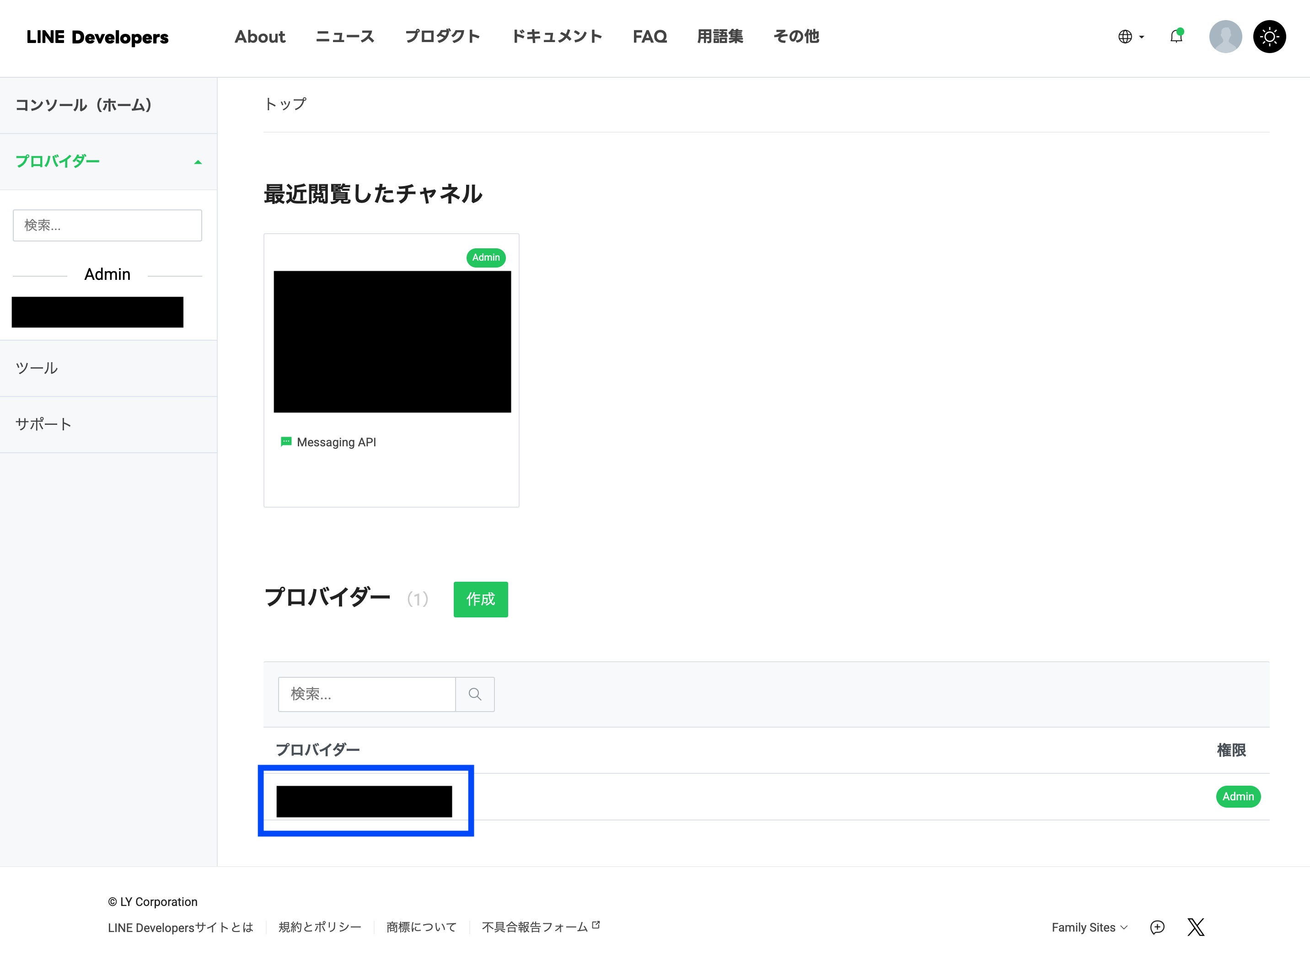Open the ドキュメント menu item
Image resolution: width=1310 pixels, height=959 pixels.
556,37
